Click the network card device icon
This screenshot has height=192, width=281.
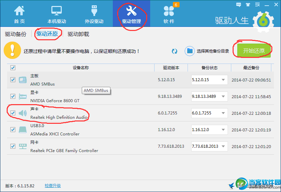click(23, 146)
